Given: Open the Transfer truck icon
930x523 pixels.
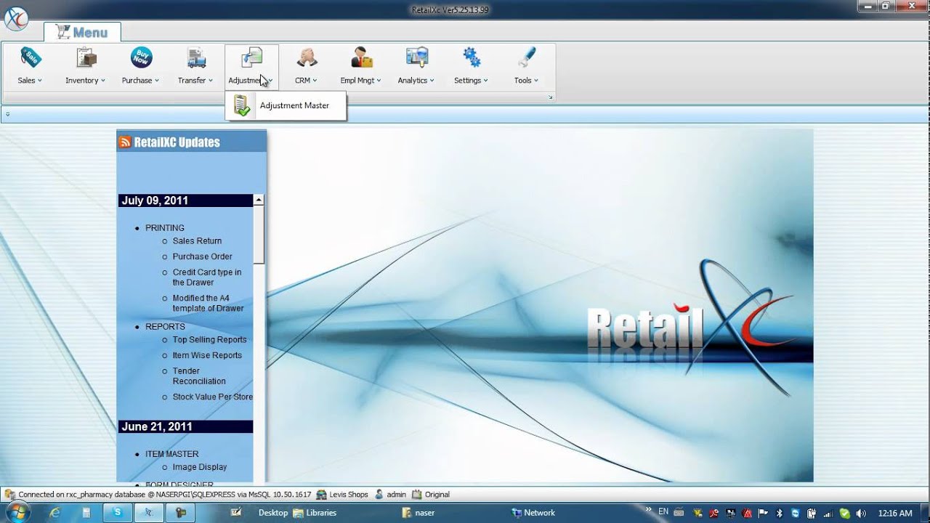Looking at the screenshot, I should click(196, 57).
